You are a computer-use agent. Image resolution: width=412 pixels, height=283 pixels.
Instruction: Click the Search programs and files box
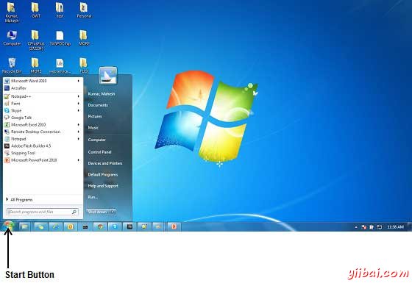coord(43,212)
